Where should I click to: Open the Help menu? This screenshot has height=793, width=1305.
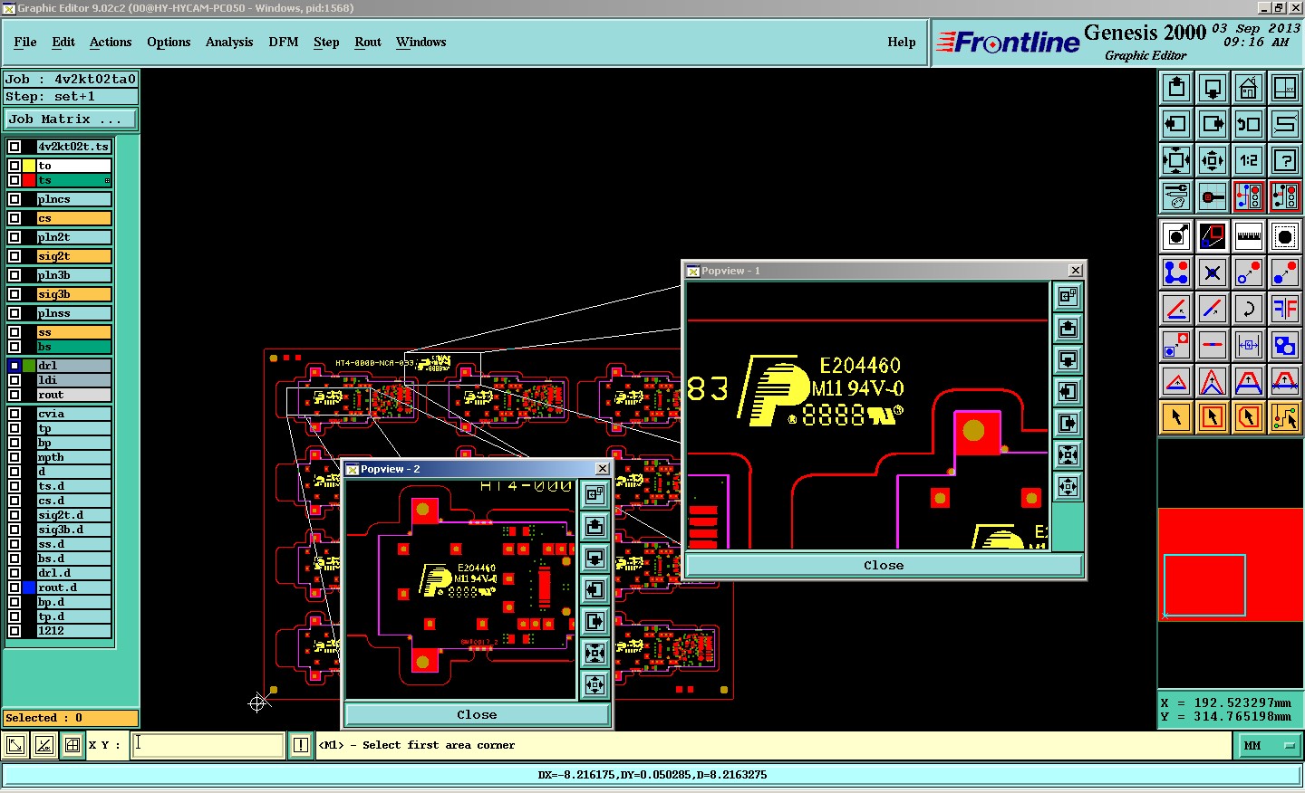click(x=902, y=42)
